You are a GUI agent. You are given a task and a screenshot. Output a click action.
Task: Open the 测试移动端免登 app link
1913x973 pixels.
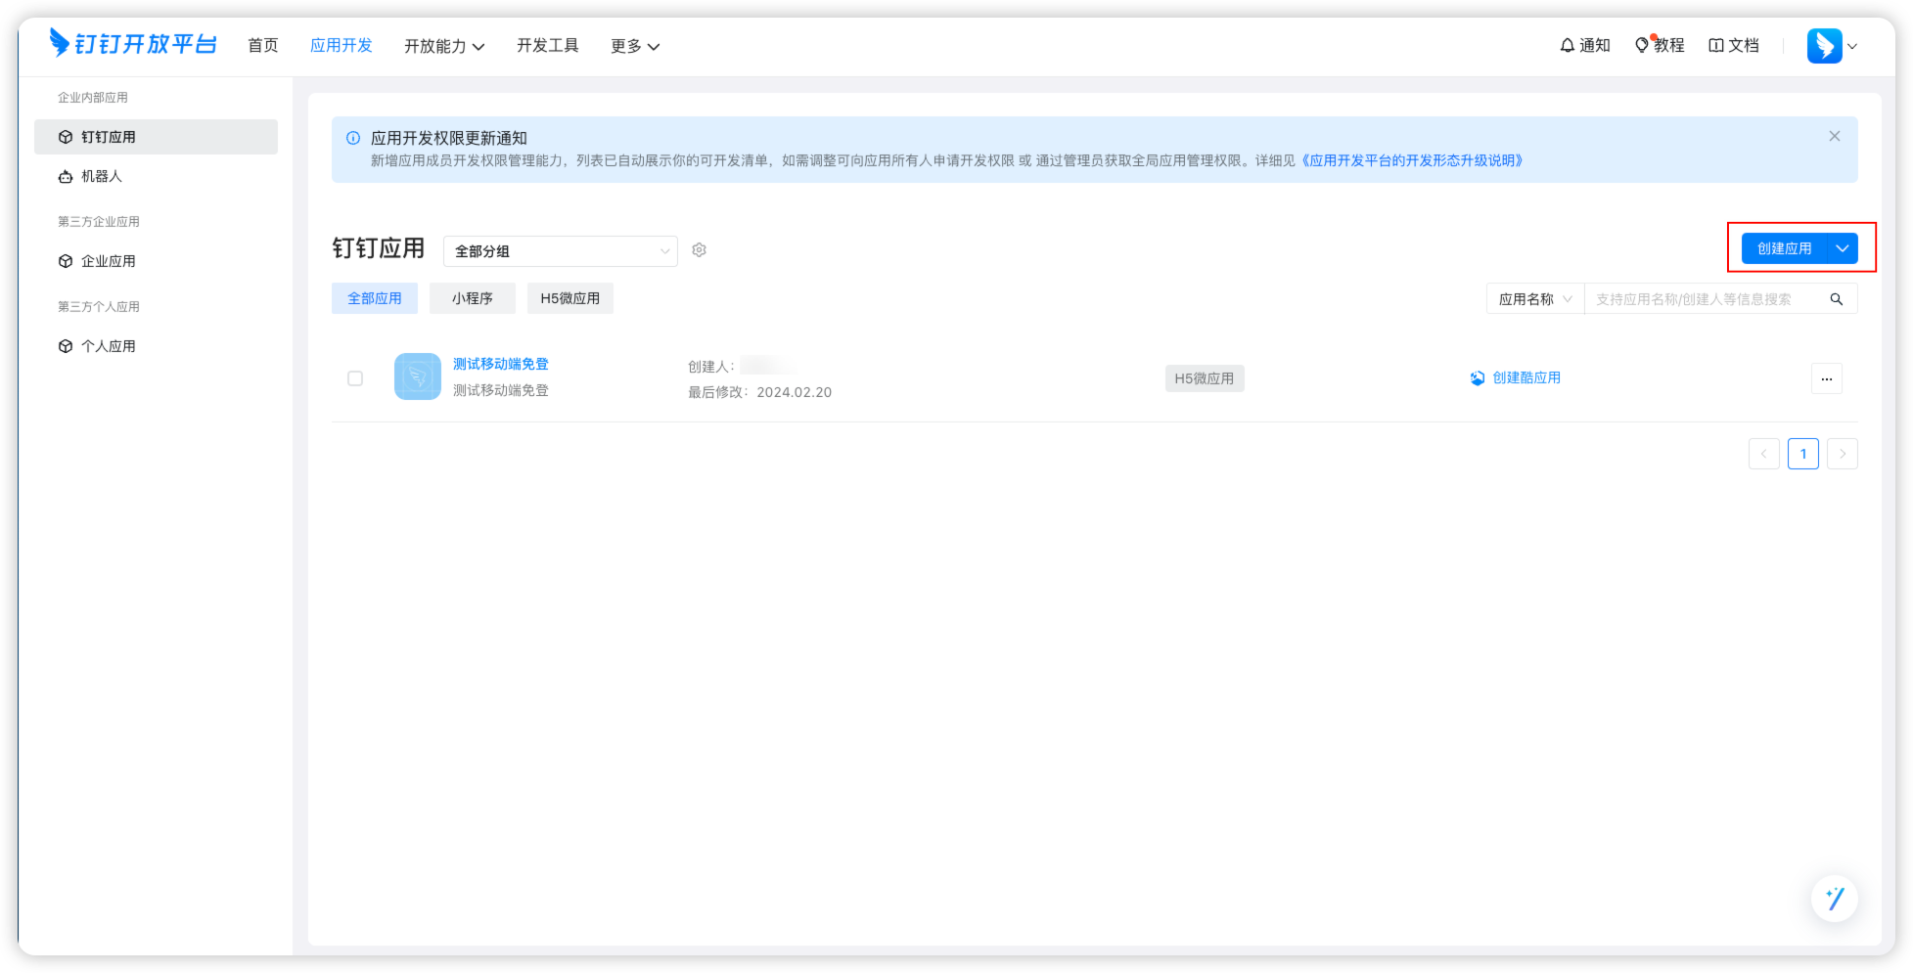tap(501, 364)
